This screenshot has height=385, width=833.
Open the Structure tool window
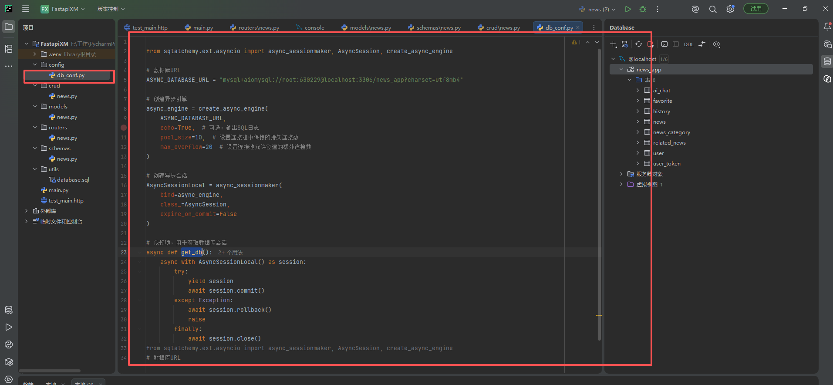pos(9,49)
